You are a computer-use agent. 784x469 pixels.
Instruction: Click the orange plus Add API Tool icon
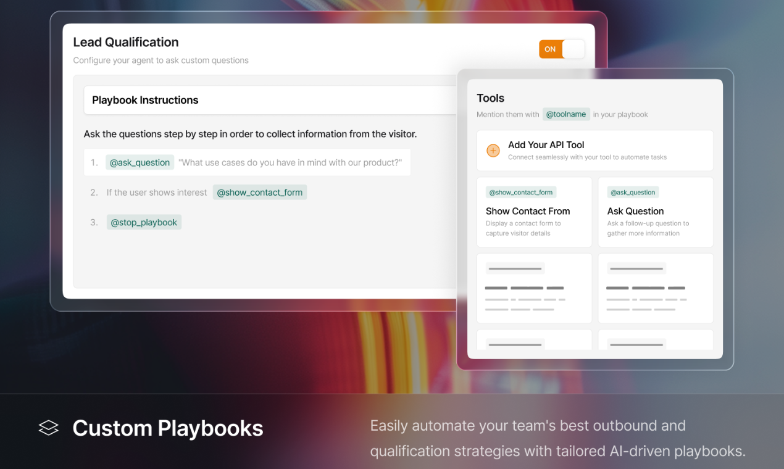493,151
